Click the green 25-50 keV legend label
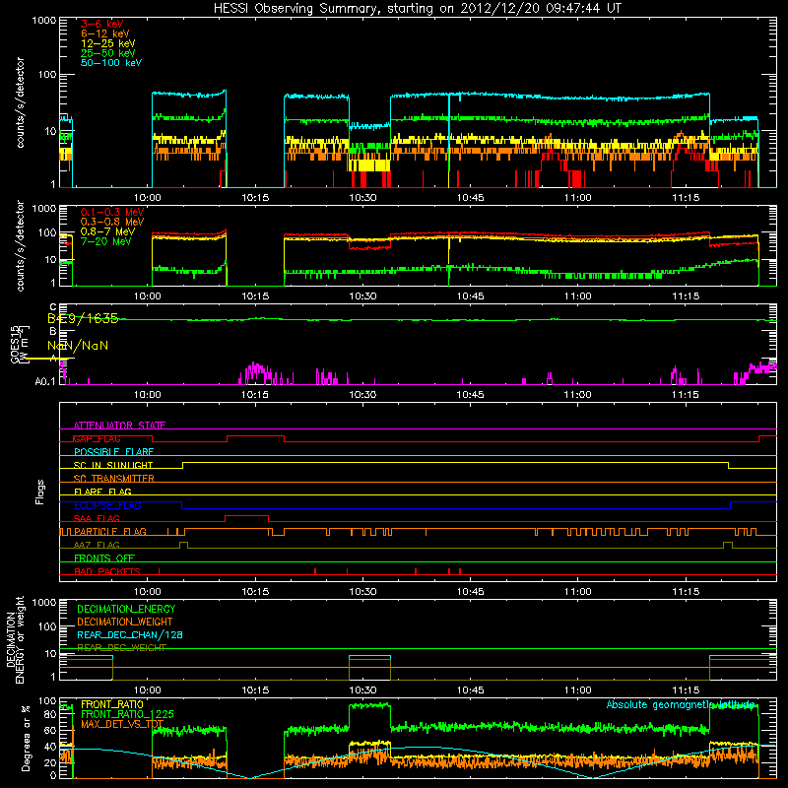 click(x=108, y=53)
